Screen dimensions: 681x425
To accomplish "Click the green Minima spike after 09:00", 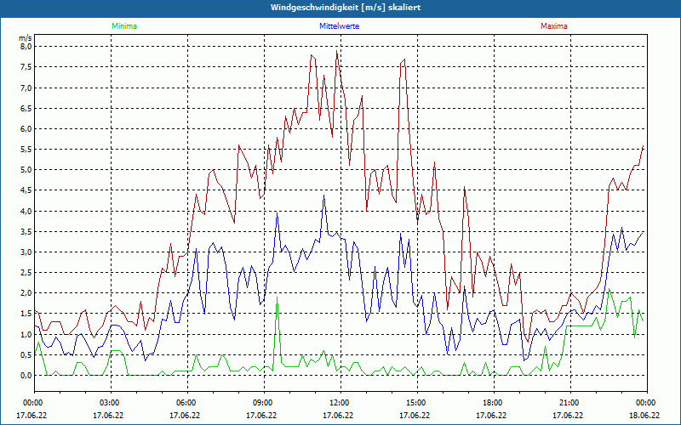I will click(x=278, y=297).
